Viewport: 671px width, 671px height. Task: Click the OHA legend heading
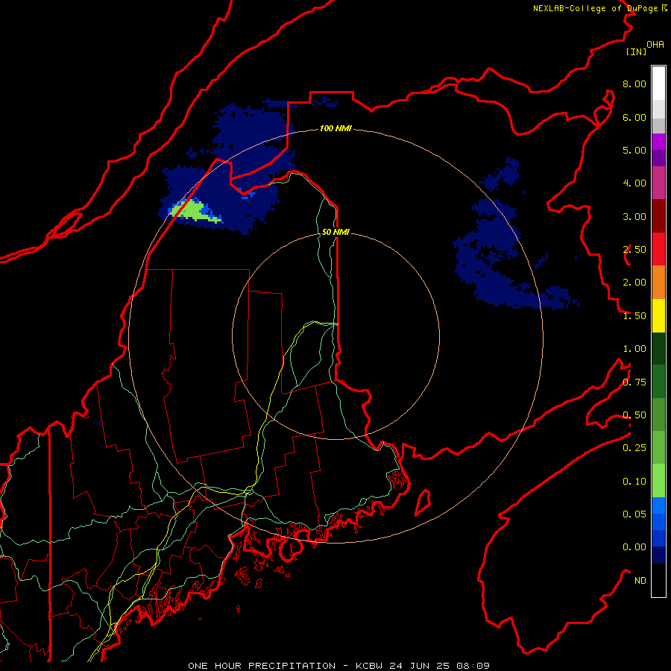click(x=655, y=45)
